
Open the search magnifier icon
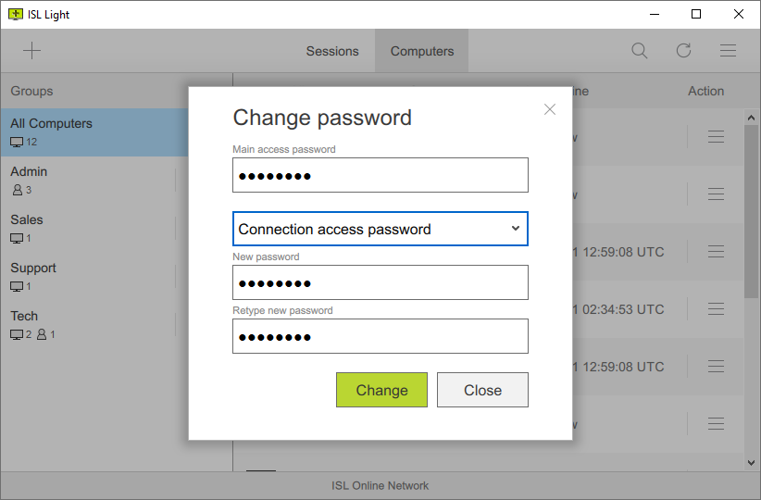(640, 51)
